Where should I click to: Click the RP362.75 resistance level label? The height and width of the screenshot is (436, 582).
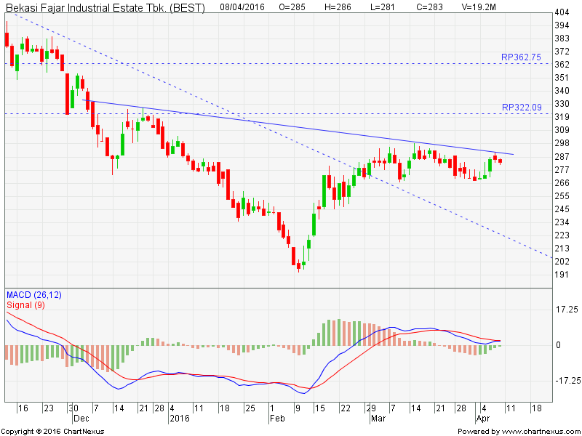521,57
